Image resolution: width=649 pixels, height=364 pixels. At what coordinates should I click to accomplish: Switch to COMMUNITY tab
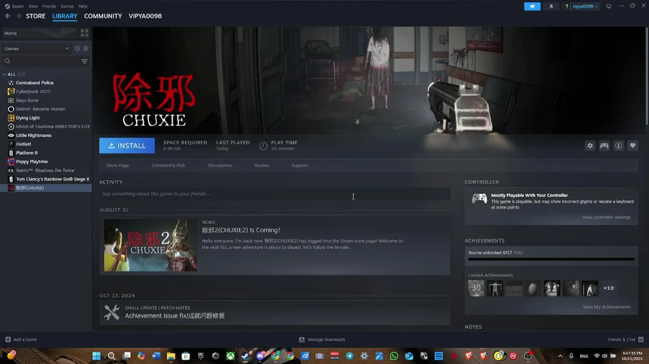tap(103, 16)
